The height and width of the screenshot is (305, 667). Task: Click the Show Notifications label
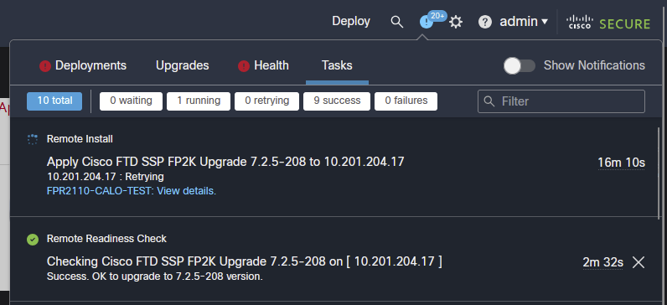[594, 65]
